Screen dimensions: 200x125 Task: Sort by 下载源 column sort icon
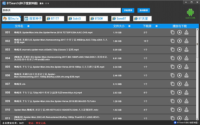[x=157, y=26]
